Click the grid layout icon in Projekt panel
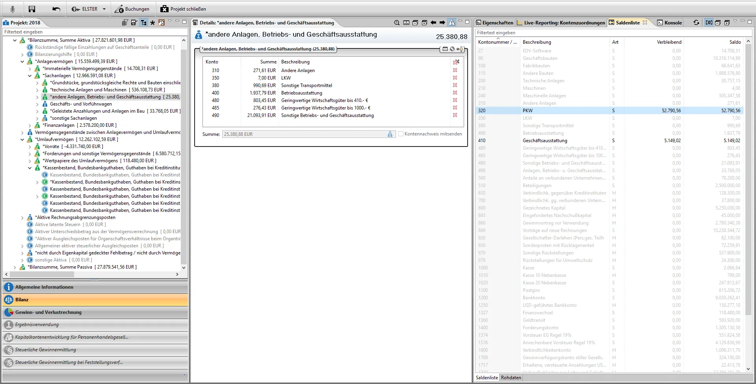The width and height of the screenshot is (756, 384). (162, 22)
